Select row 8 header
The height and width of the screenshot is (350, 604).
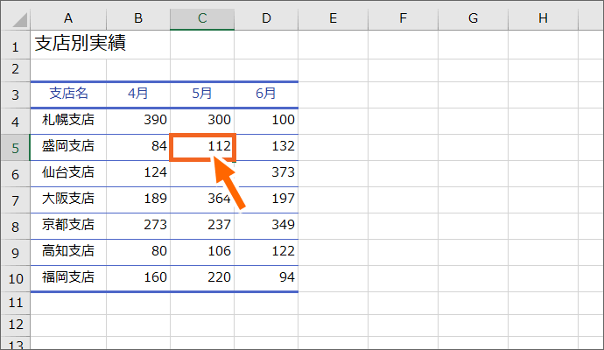coord(16,226)
